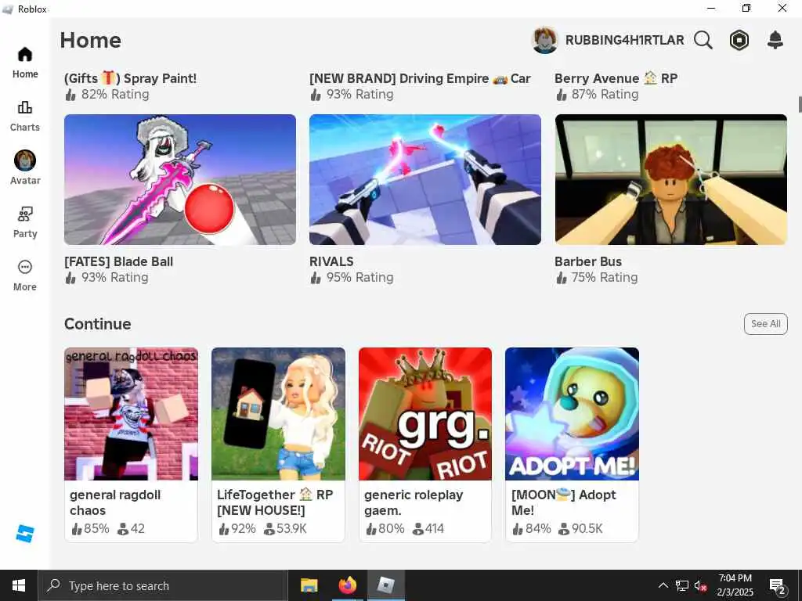Viewport: 802px width, 601px height.
Task: Open the LifeTogether RP card image
Action: (278, 414)
